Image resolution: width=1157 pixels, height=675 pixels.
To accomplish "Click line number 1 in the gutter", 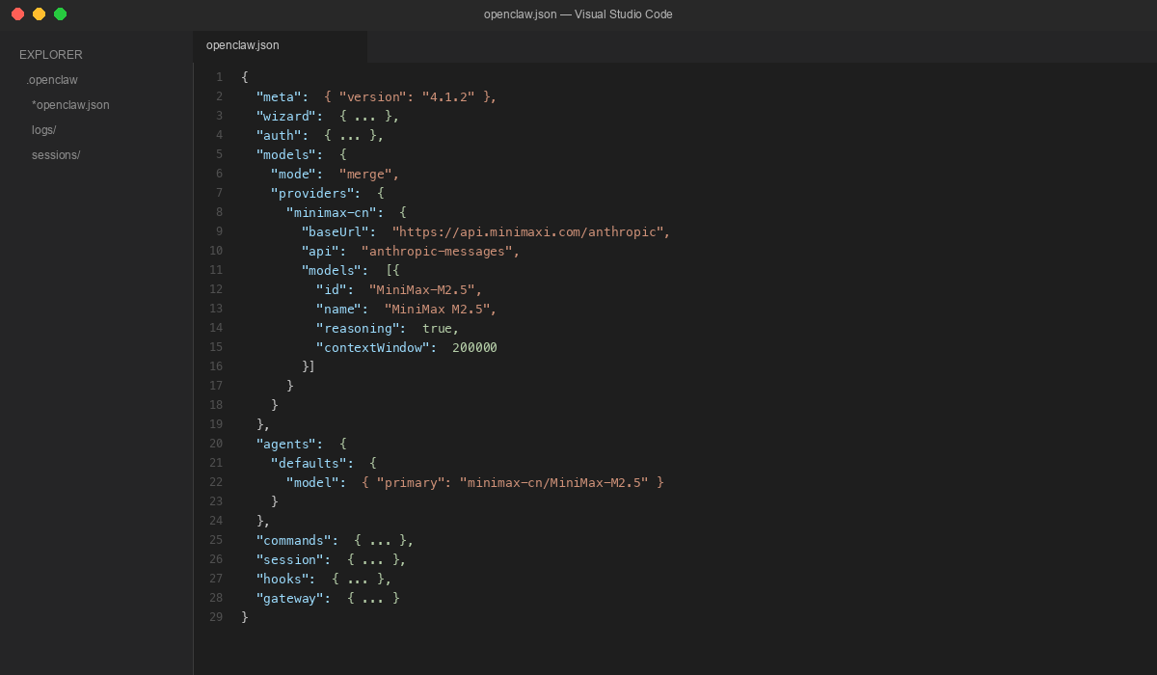I will (219, 77).
